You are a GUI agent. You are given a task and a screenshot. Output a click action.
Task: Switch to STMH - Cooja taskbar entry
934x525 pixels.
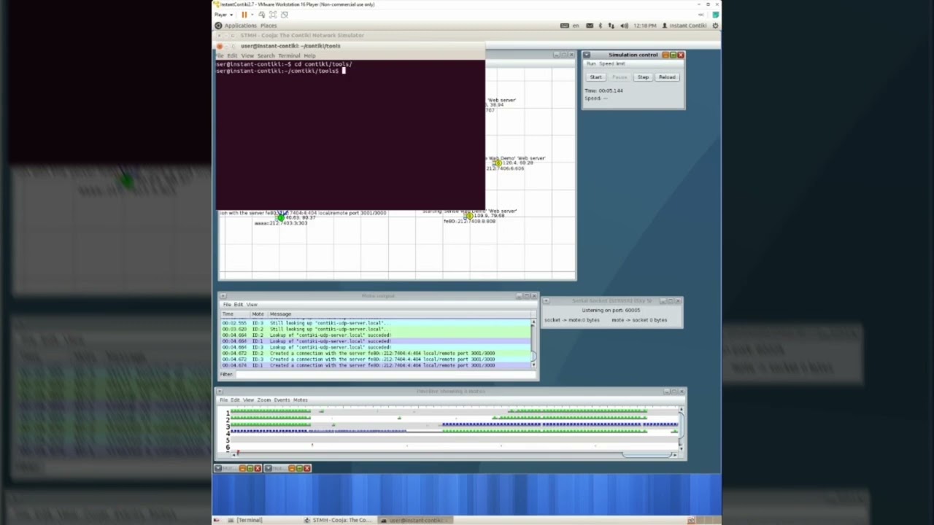338,520
